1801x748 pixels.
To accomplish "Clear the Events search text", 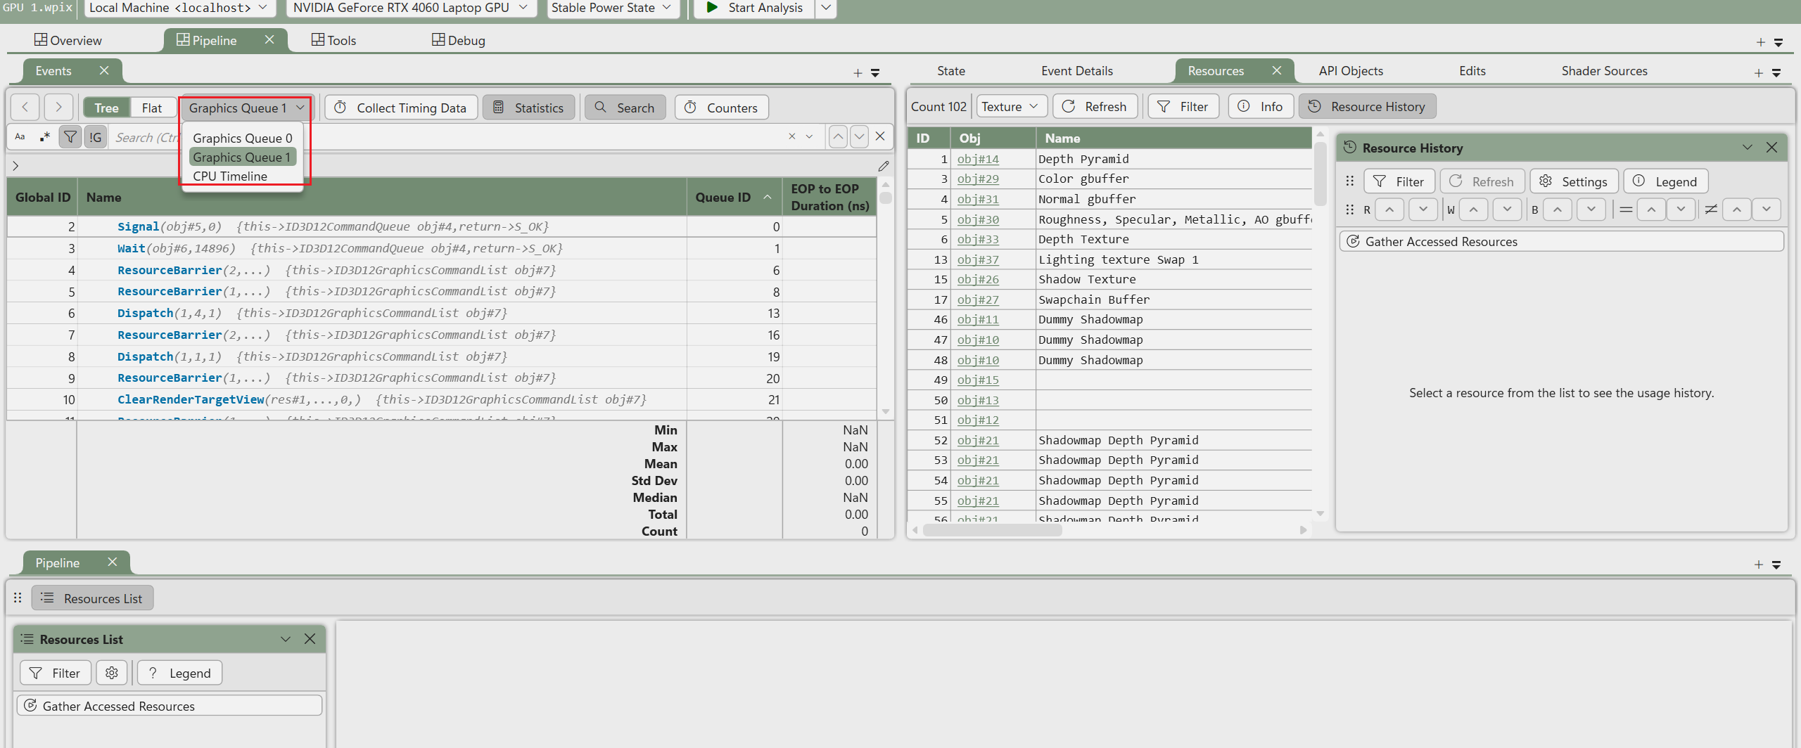I will [792, 136].
